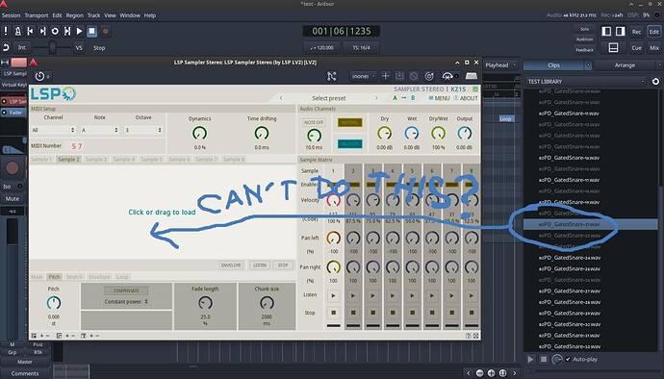Click the plugin bypass target icon
The image size is (664, 379).
tap(429, 76)
